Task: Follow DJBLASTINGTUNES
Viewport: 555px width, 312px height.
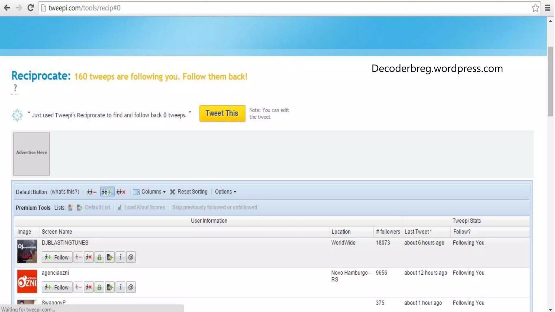Action: [57, 257]
